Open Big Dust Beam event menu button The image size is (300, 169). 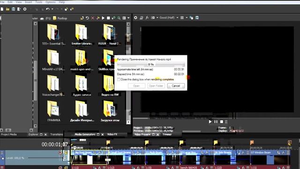click(105, 153)
